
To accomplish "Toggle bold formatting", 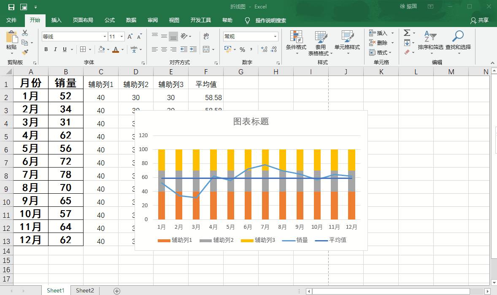I will [46, 49].
